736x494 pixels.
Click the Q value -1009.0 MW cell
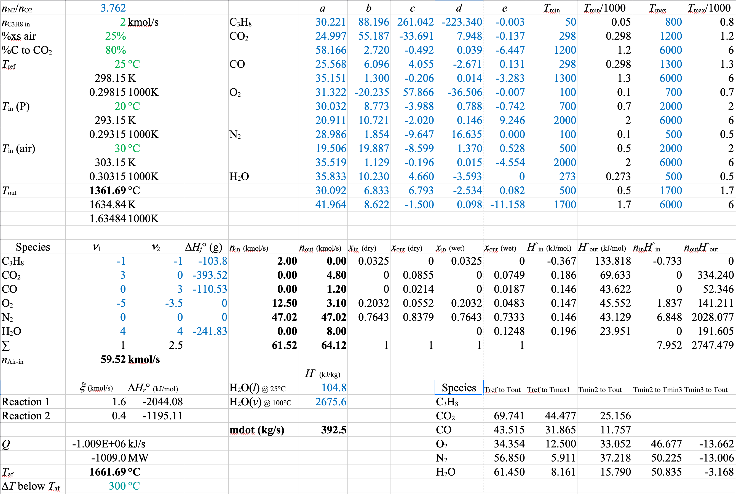(108, 458)
